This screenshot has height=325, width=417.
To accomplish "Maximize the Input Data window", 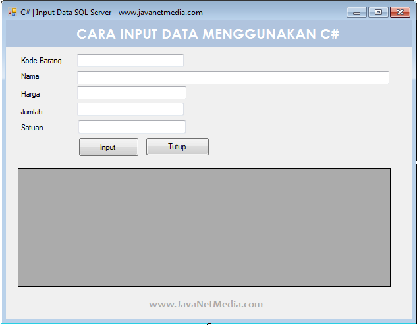I will point(378,12).
